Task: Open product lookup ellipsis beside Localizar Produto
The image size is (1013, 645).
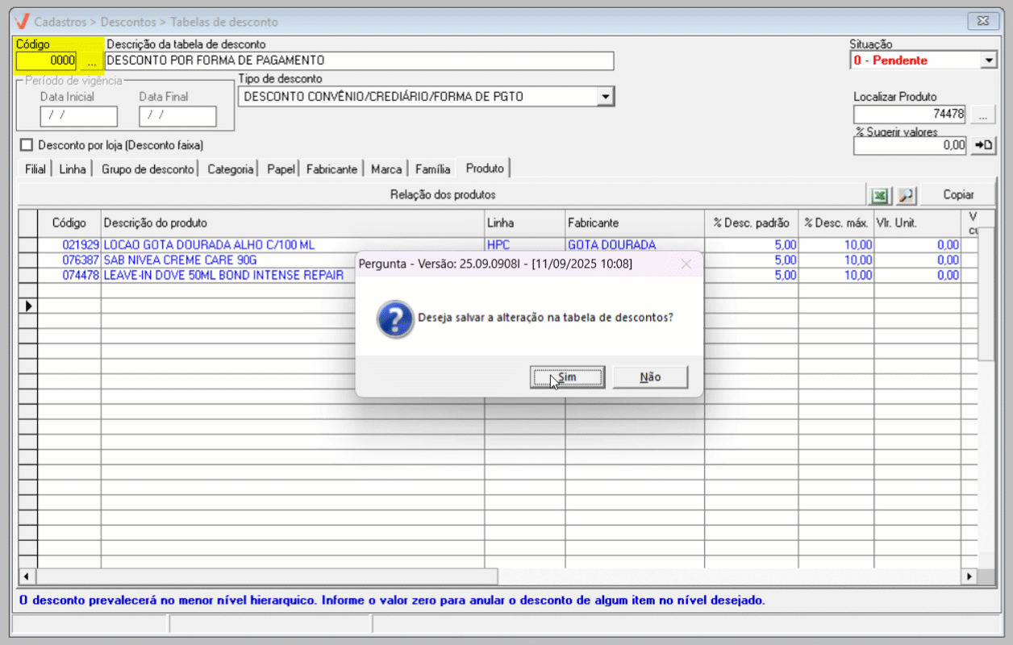Action: tap(982, 114)
